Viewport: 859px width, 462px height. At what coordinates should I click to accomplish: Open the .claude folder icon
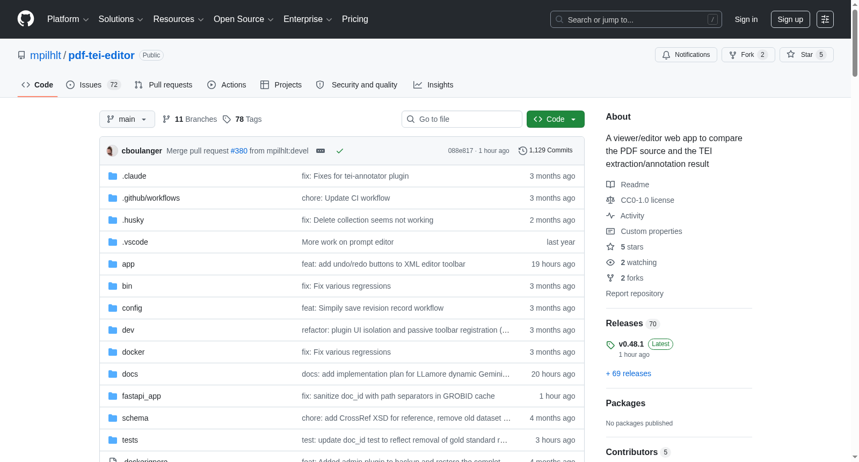[x=113, y=176]
